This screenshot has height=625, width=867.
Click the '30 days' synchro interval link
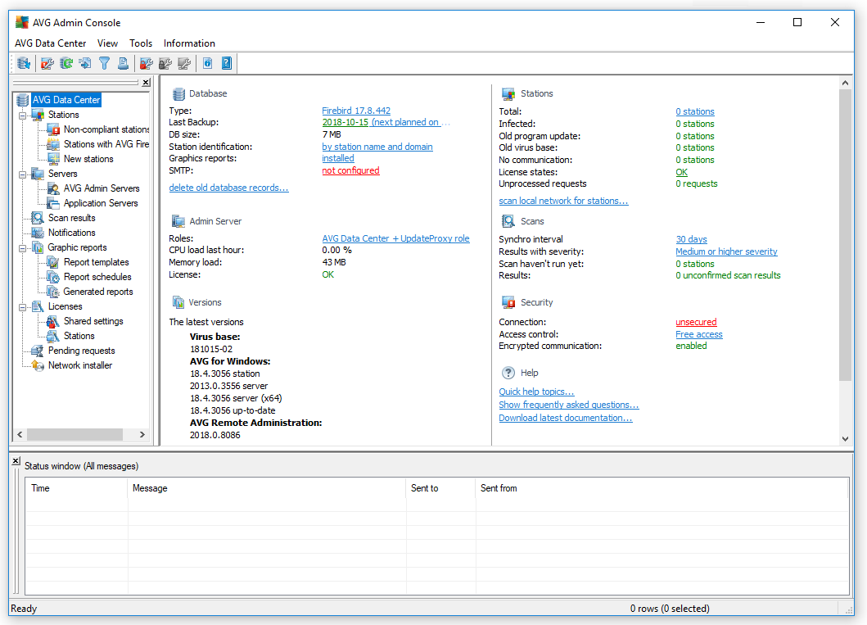(x=691, y=239)
